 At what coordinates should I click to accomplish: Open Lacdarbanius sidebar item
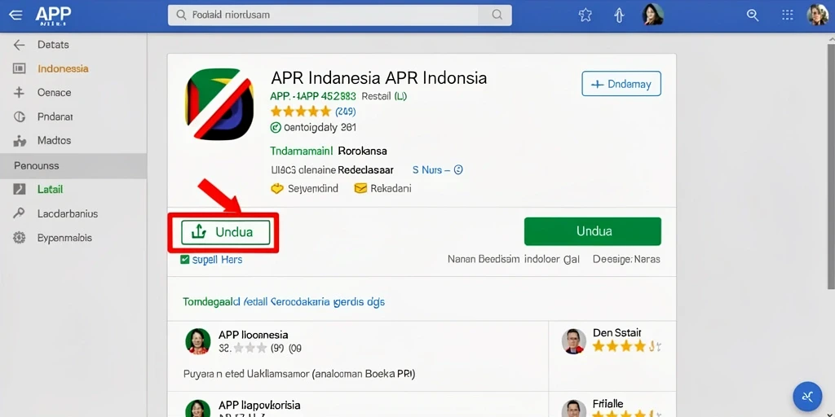coord(67,214)
